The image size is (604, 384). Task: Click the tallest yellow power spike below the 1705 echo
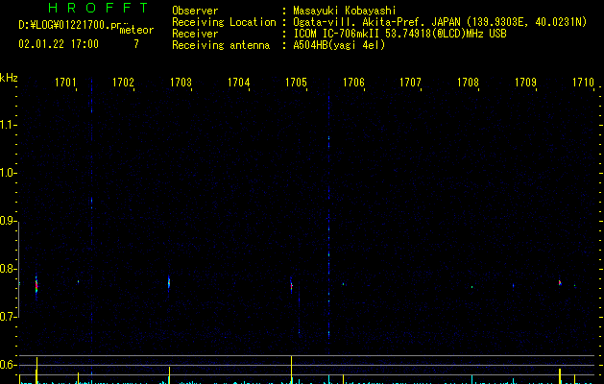[291, 369]
